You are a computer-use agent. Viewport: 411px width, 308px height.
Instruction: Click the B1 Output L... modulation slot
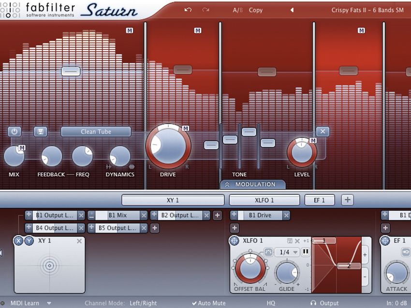click(x=55, y=215)
